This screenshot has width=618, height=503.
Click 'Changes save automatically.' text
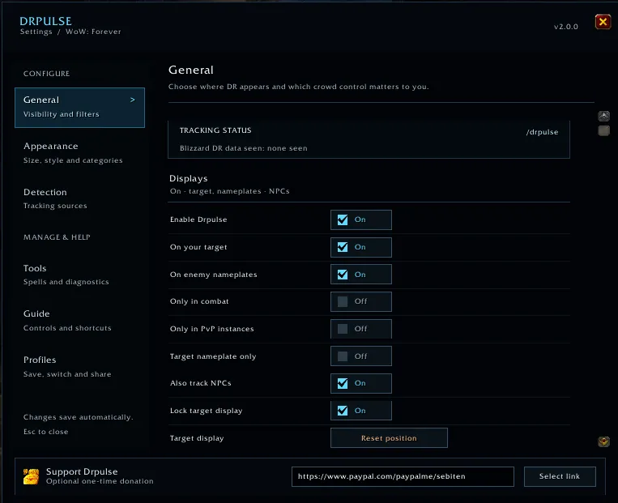tap(79, 417)
